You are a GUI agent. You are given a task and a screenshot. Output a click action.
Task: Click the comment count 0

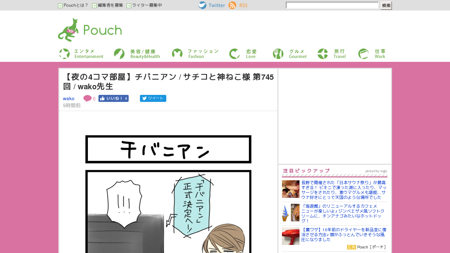click(94, 99)
